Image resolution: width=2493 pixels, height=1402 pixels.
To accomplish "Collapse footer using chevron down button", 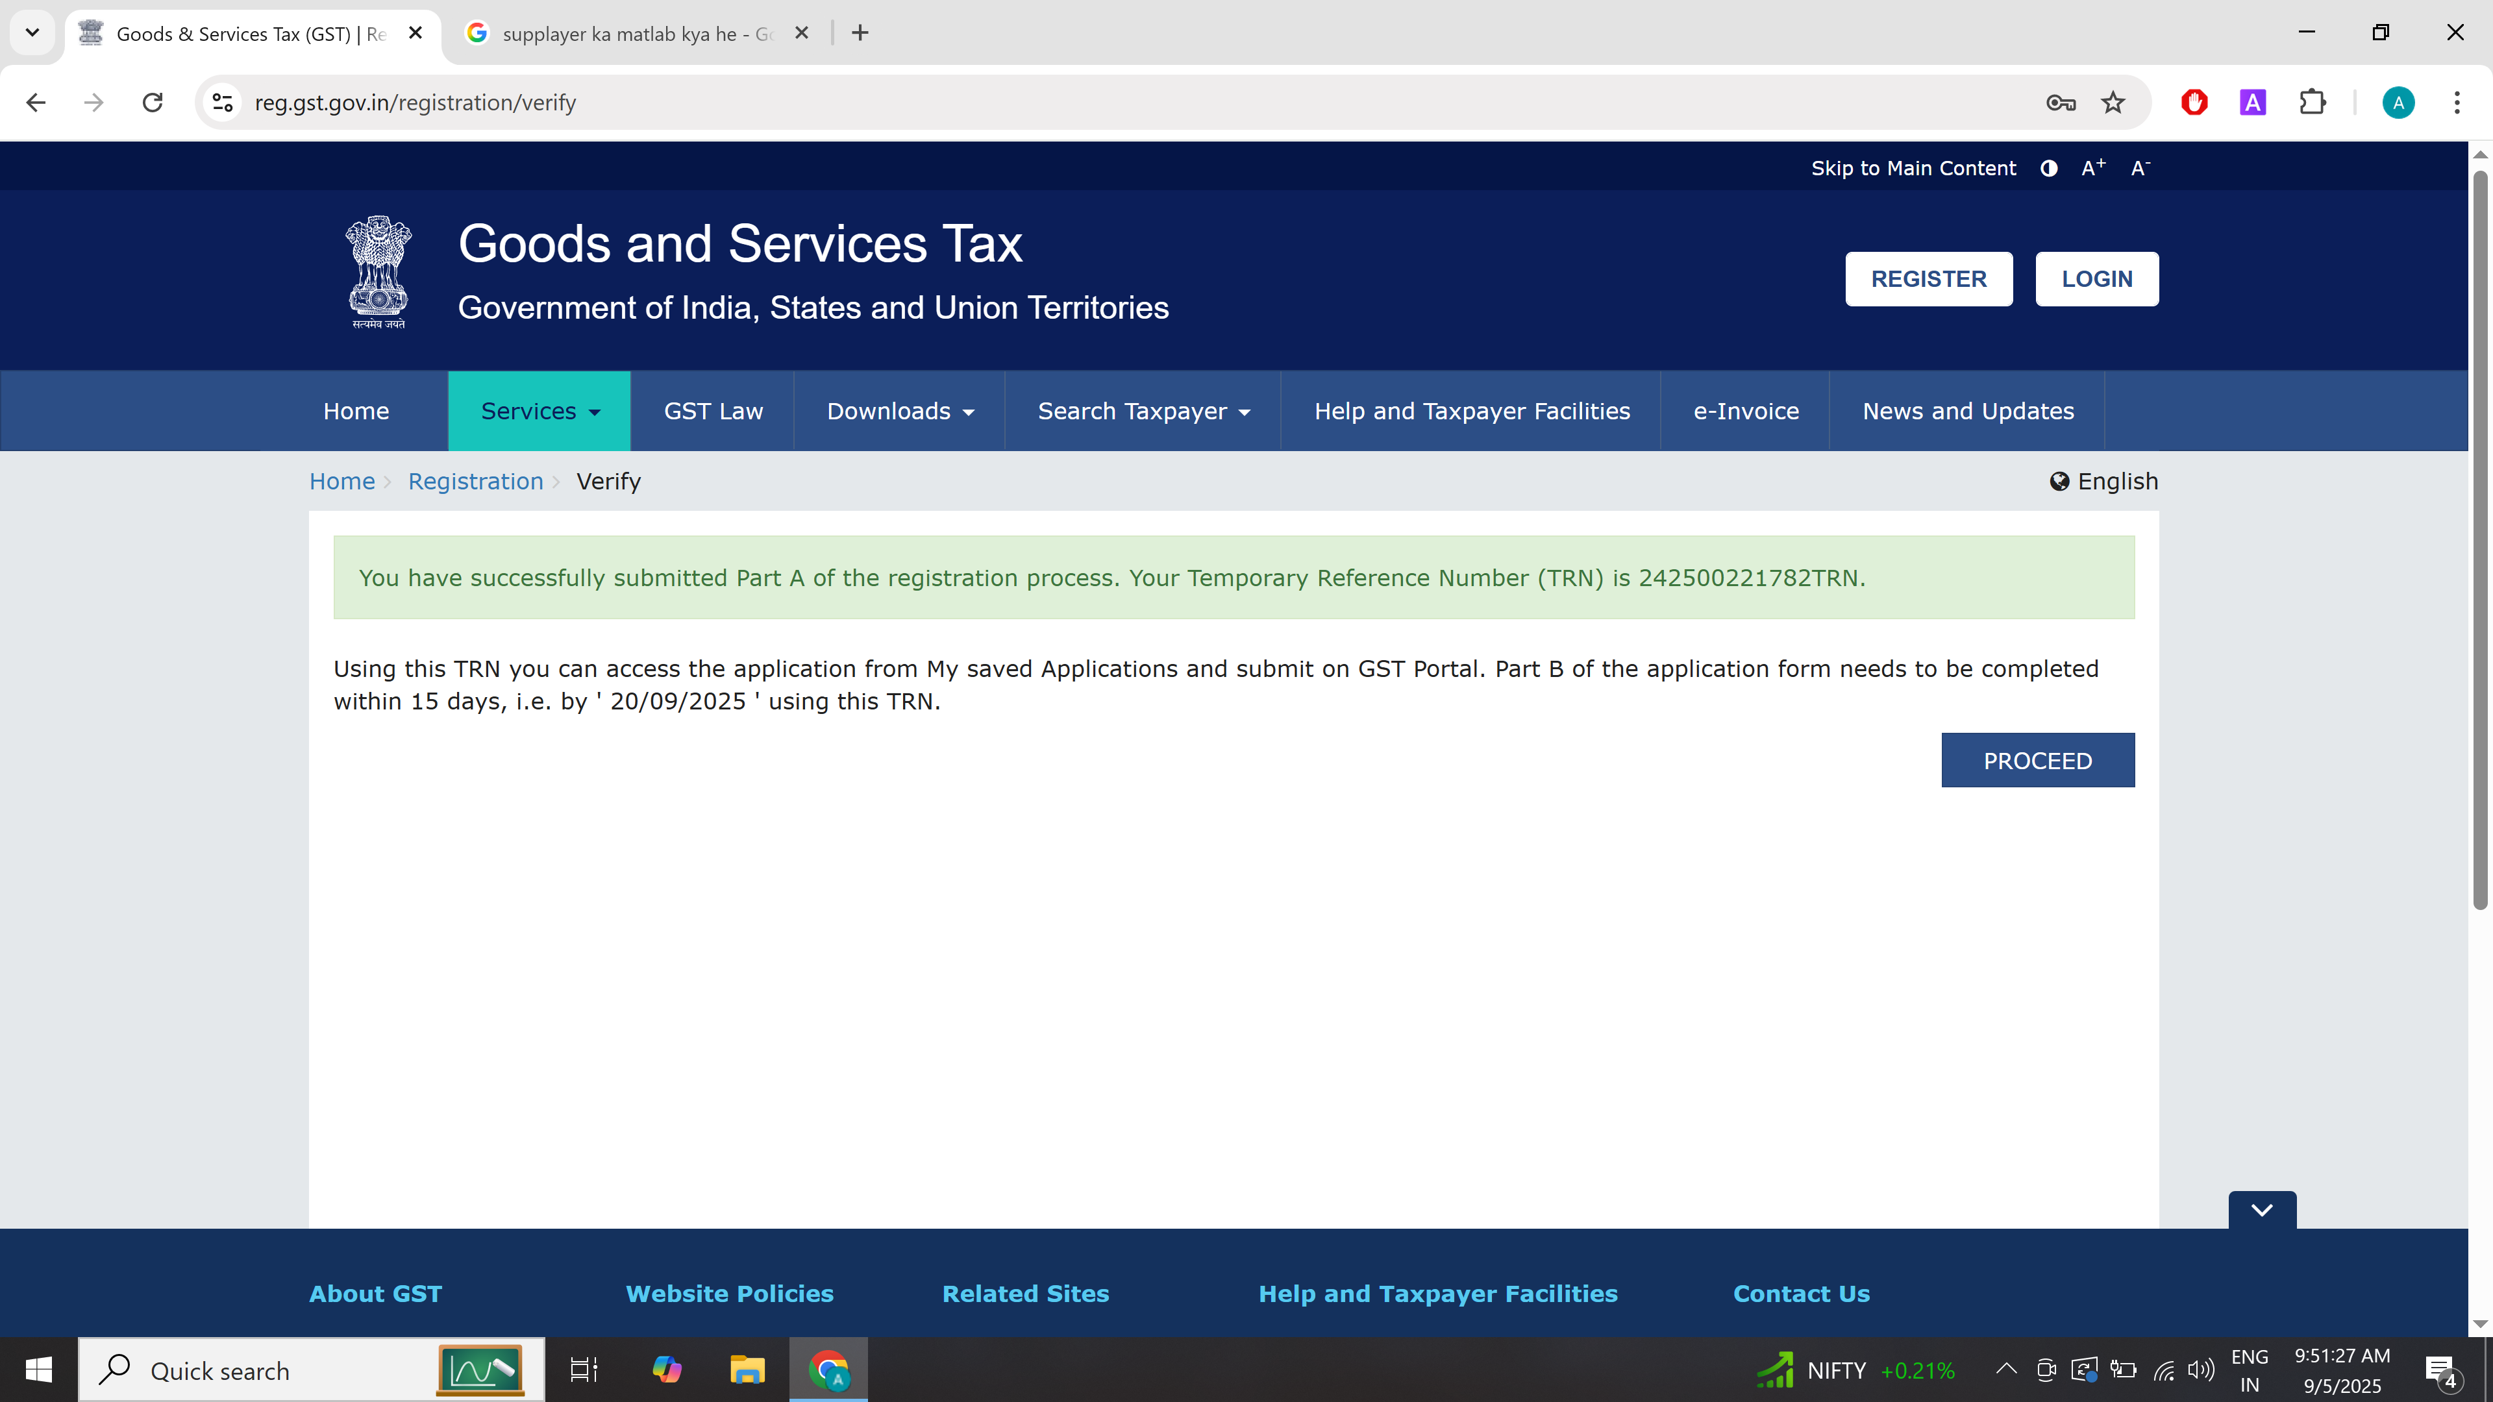I will click(2261, 1211).
